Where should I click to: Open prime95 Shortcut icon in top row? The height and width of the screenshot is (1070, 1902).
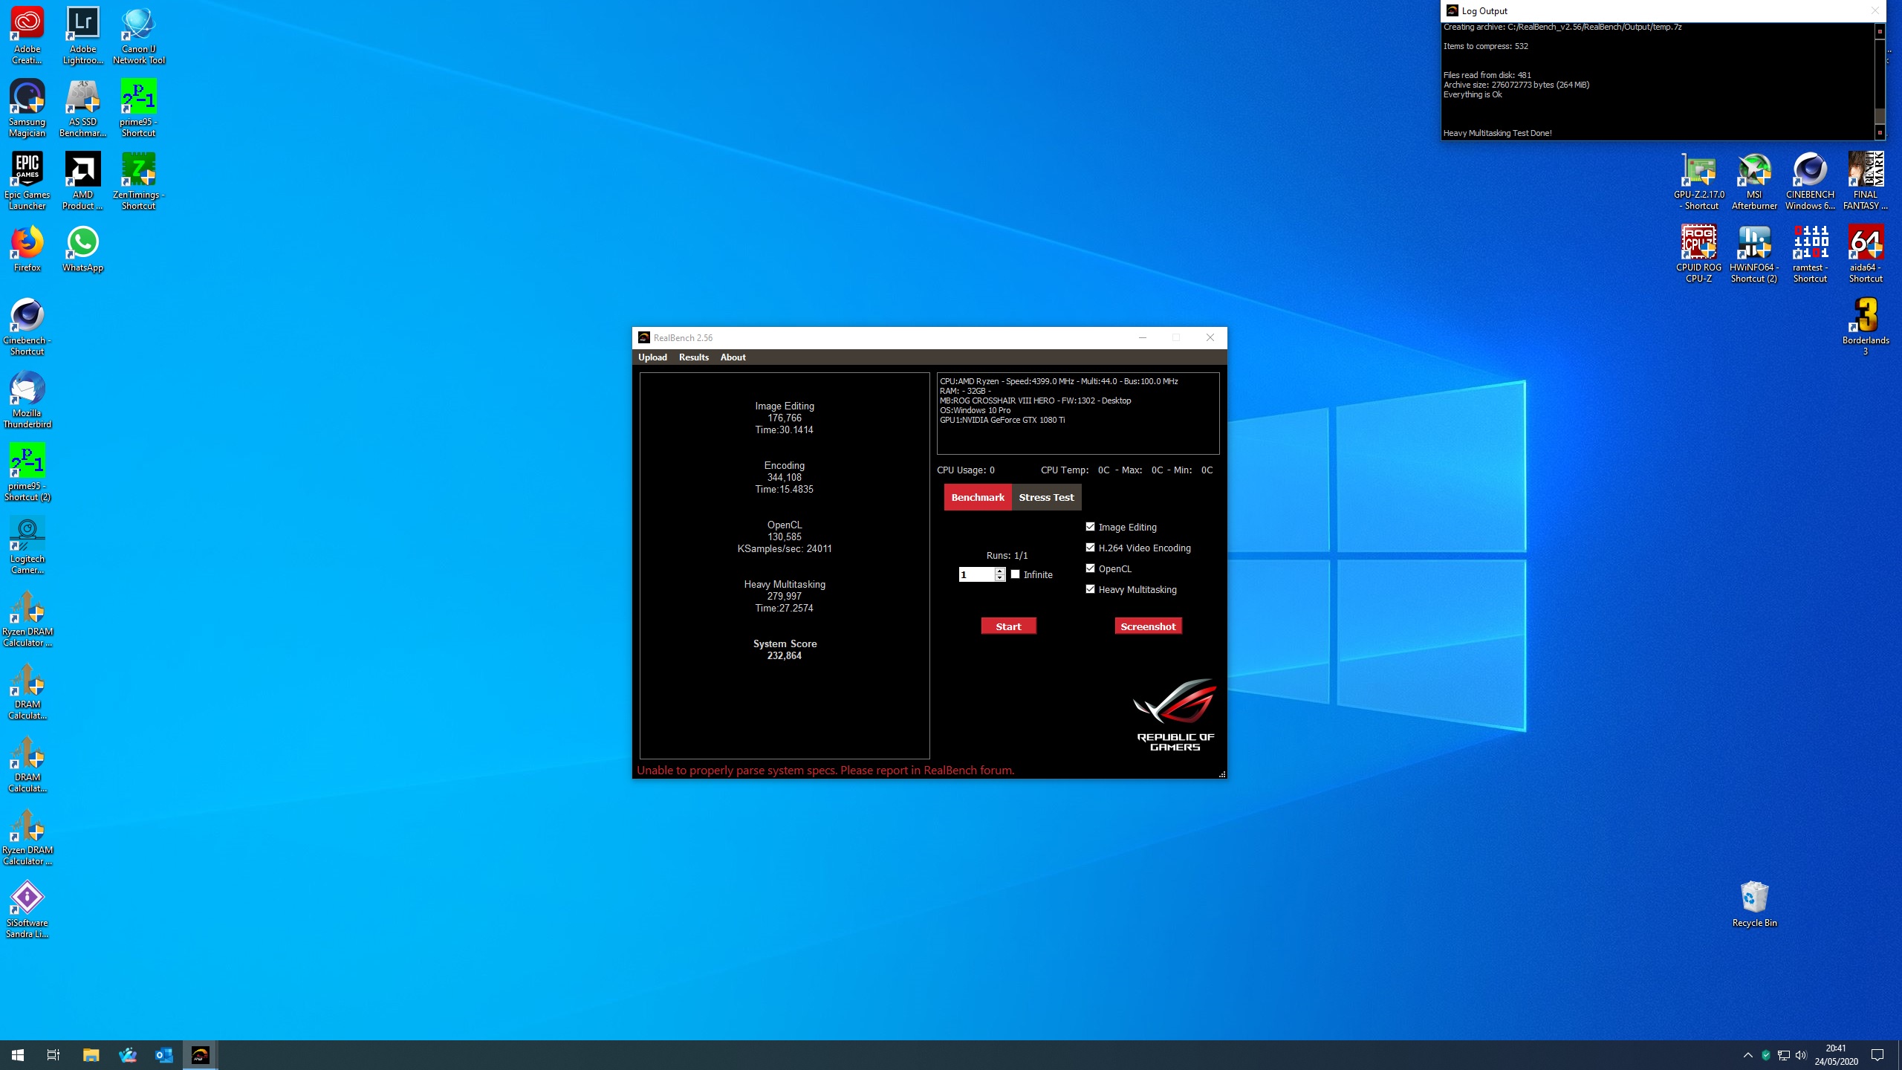click(x=139, y=108)
